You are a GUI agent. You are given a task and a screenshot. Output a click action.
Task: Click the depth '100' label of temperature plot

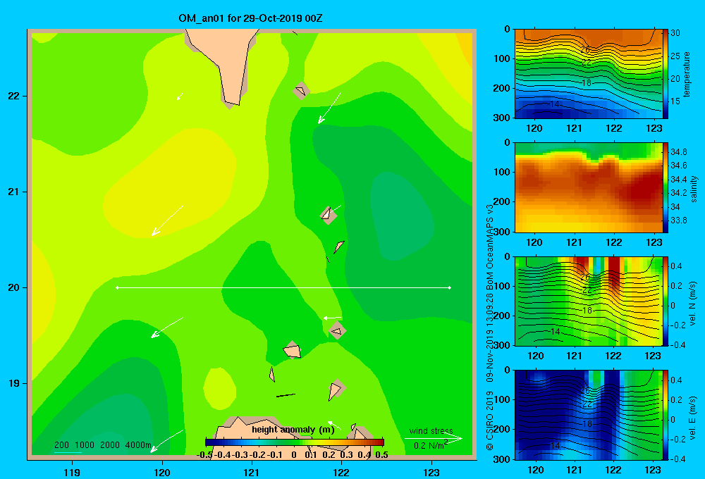point(501,58)
